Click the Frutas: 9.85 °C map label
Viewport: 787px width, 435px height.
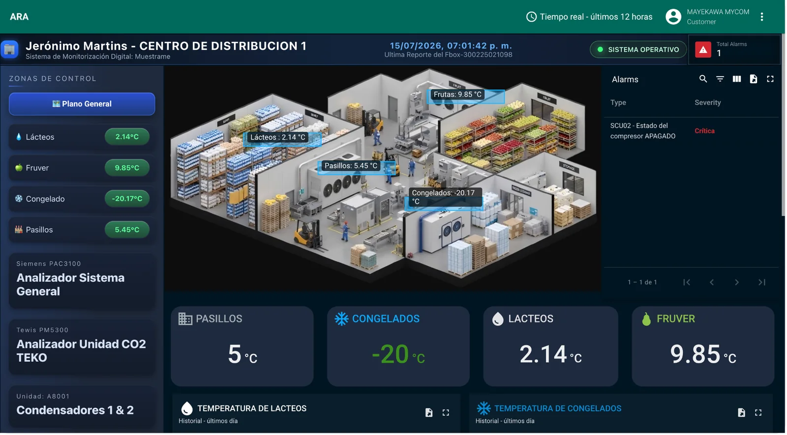pos(457,94)
